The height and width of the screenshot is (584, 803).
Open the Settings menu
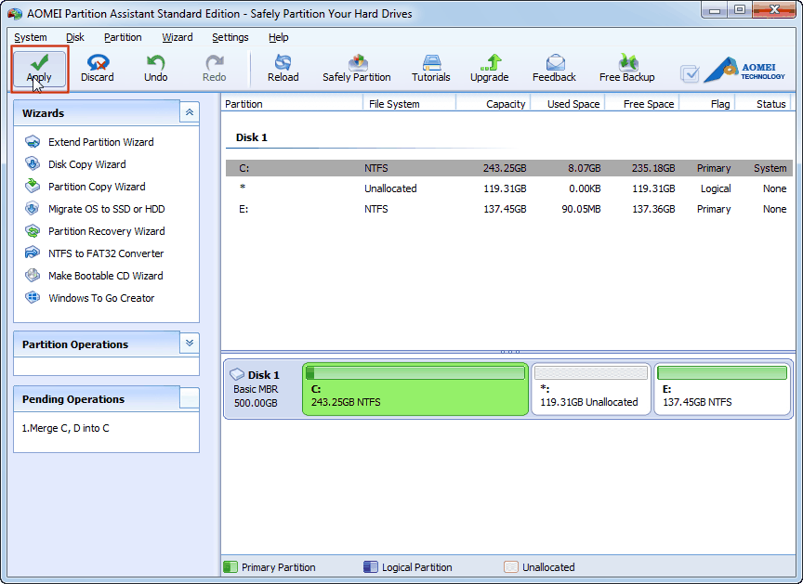pyautogui.click(x=230, y=37)
